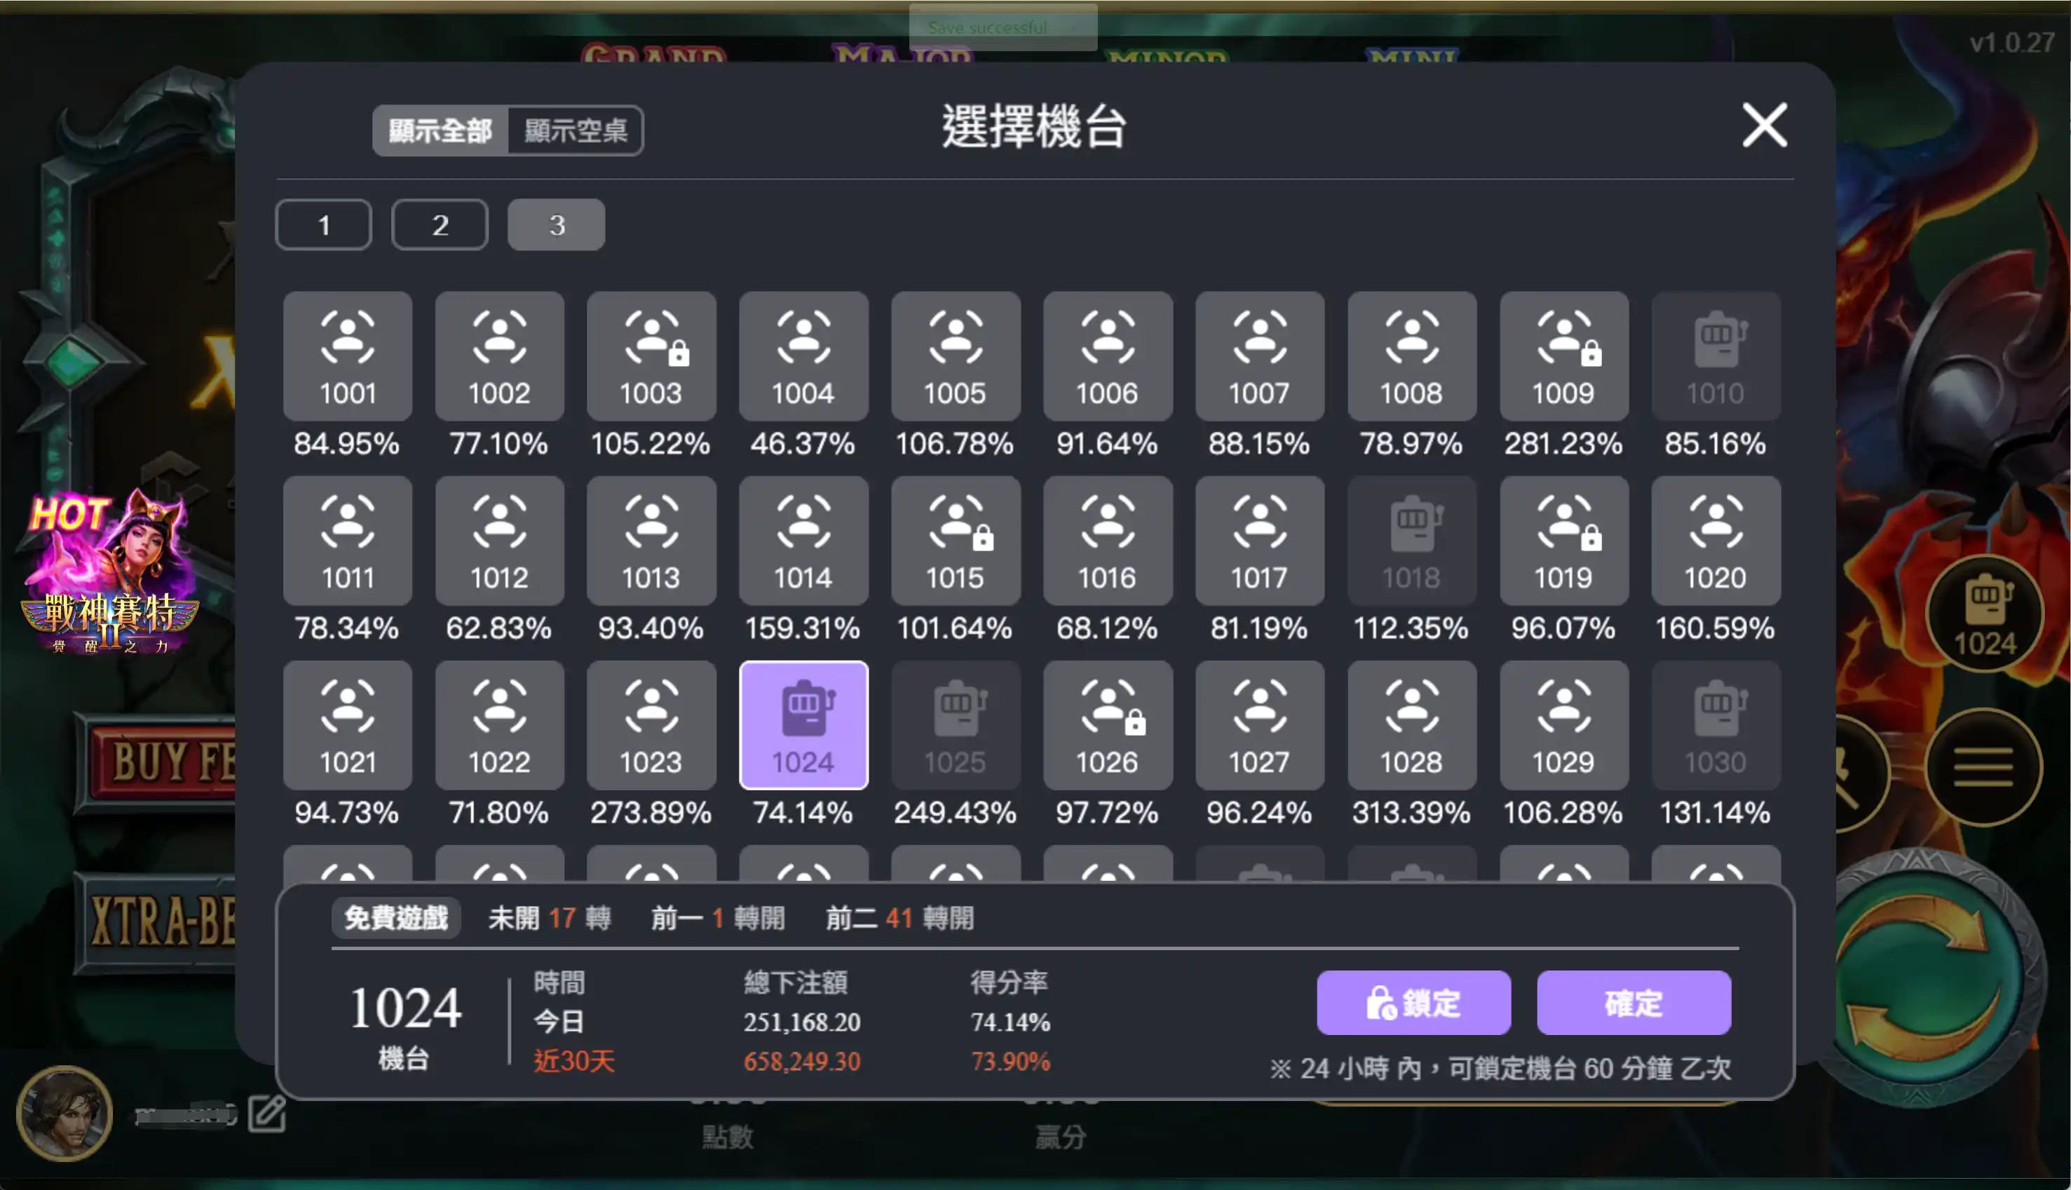Select machine 1006 tile
The width and height of the screenshot is (2071, 1190).
pyautogui.click(x=1107, y=356)
